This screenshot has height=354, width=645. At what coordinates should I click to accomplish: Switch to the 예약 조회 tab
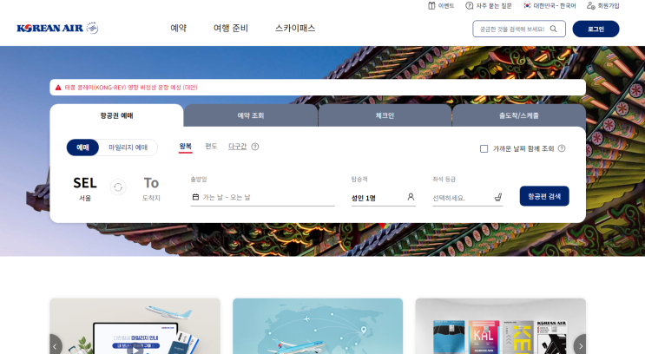(x=251, y=115)
